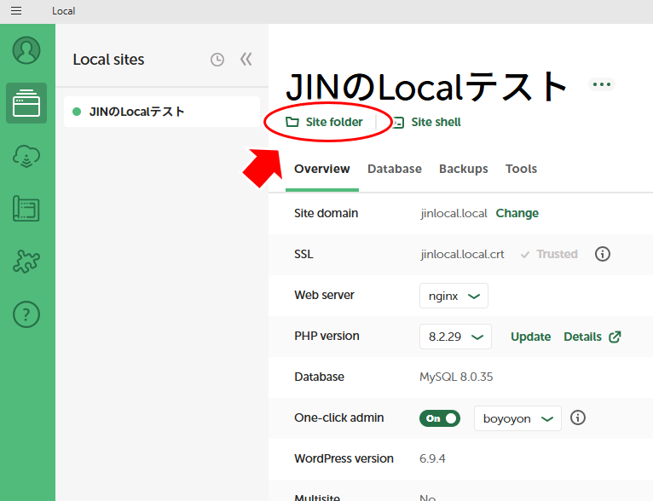Open the three-dot site options menu

[x=602, y=84]
